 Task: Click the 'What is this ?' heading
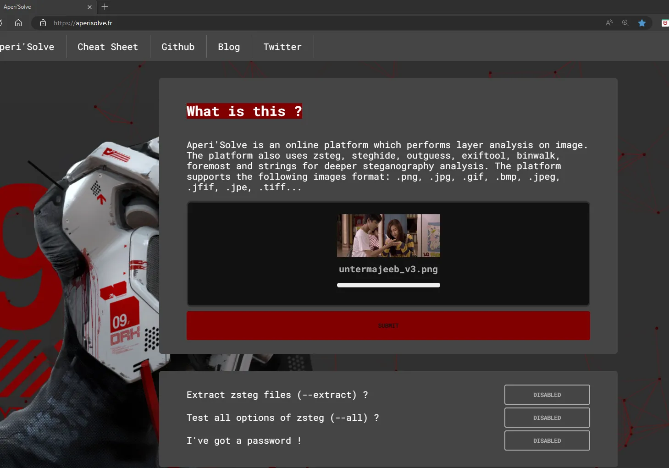pos(244,111)
